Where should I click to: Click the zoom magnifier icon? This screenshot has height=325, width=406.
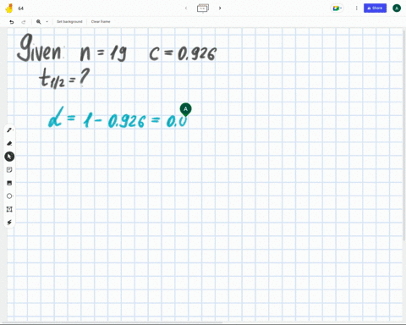pos(39,22)
